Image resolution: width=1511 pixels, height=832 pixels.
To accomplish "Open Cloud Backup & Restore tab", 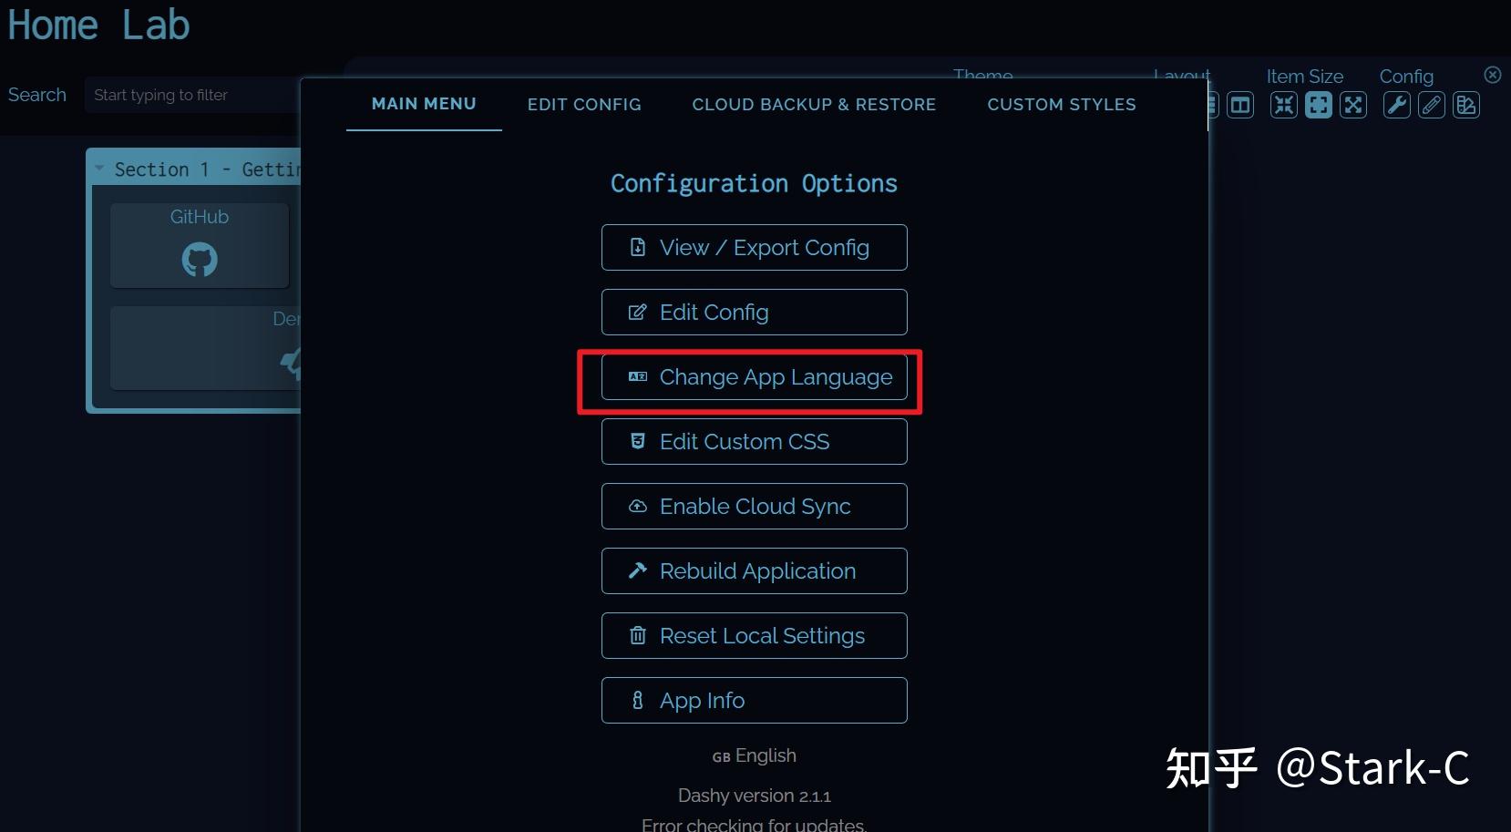I will 814,105.
